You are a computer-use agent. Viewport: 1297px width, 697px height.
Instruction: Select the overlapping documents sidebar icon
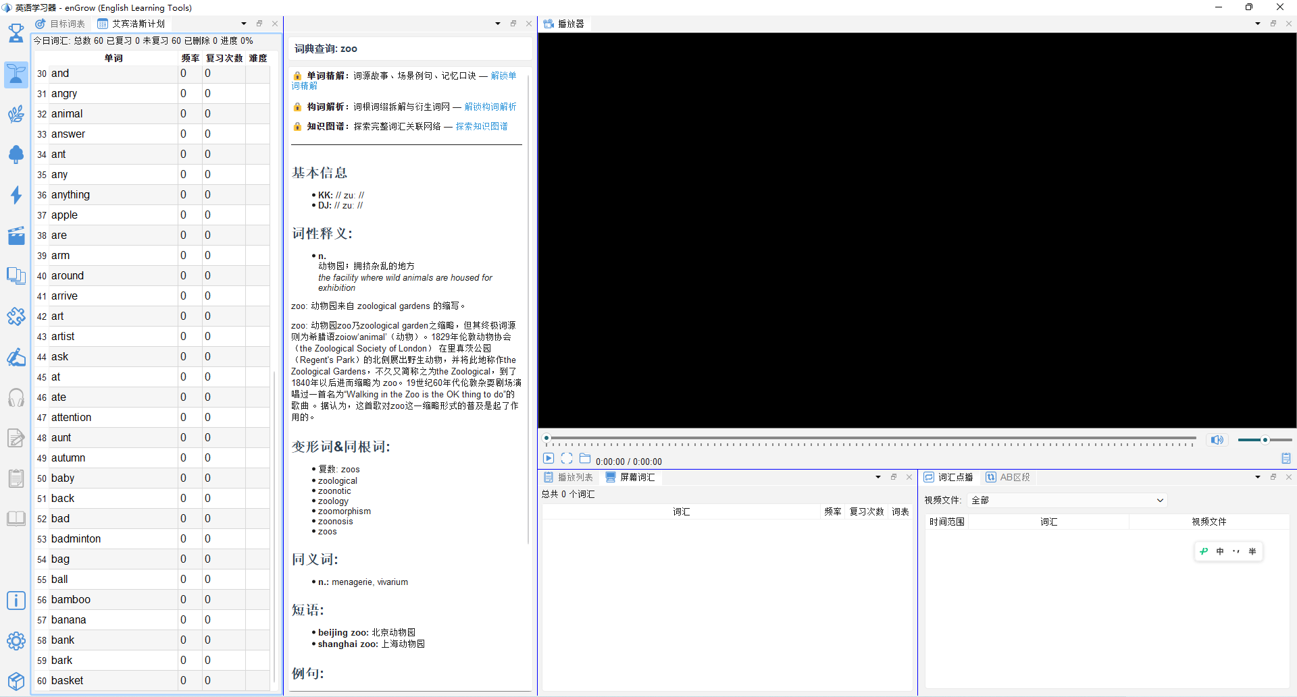pyautogui.click(x=16, y=276)
